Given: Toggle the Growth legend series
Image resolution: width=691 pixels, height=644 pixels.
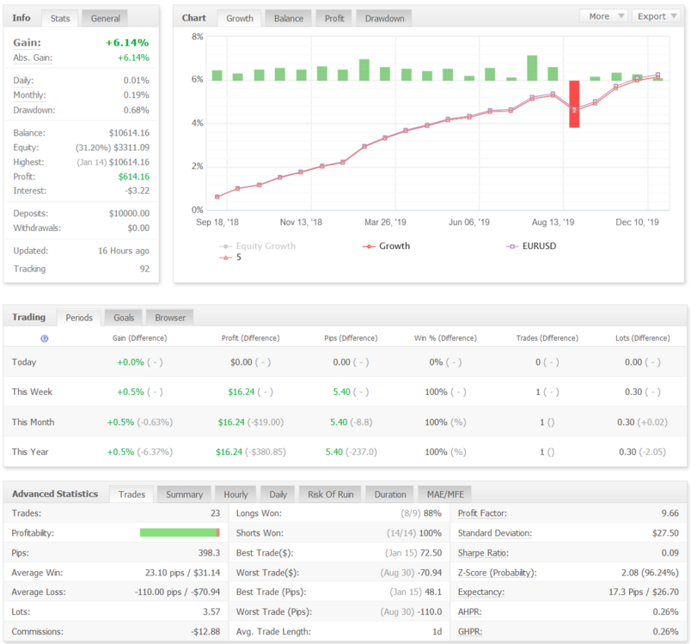Looking at the screenshot, I should pos(386,246).
